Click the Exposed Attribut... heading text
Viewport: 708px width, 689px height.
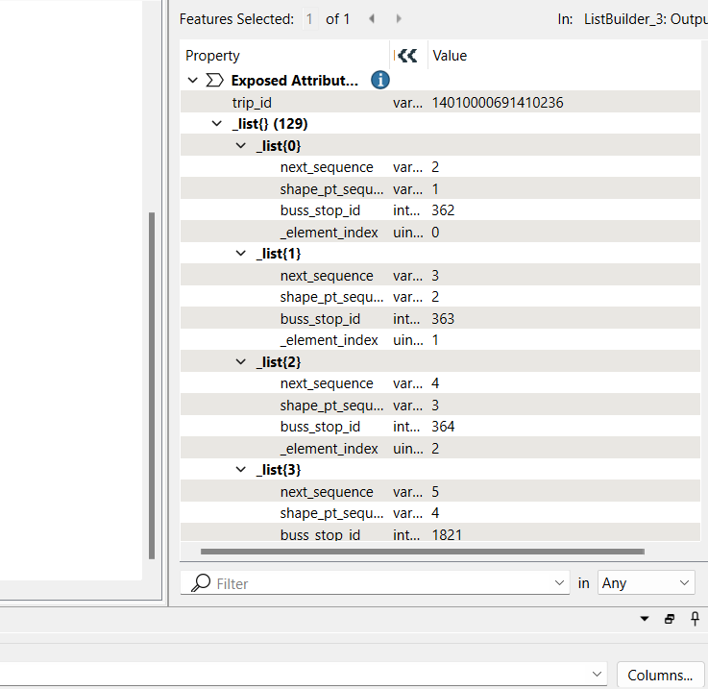point(295,81)
